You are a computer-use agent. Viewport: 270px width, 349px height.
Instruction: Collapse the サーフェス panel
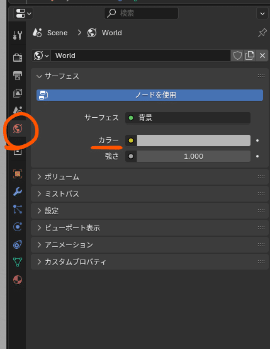[x=150, y=76]
